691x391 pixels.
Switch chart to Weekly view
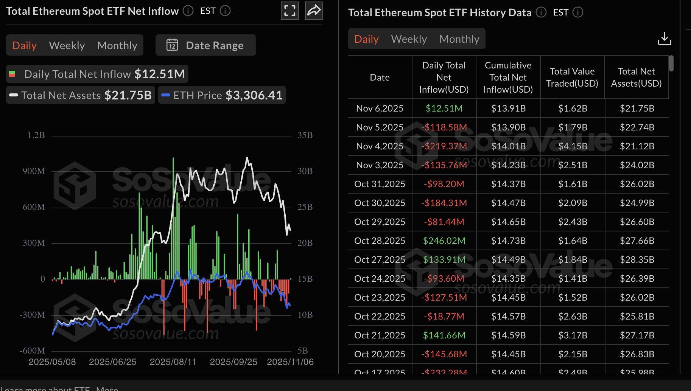click(x=67, y=45)
